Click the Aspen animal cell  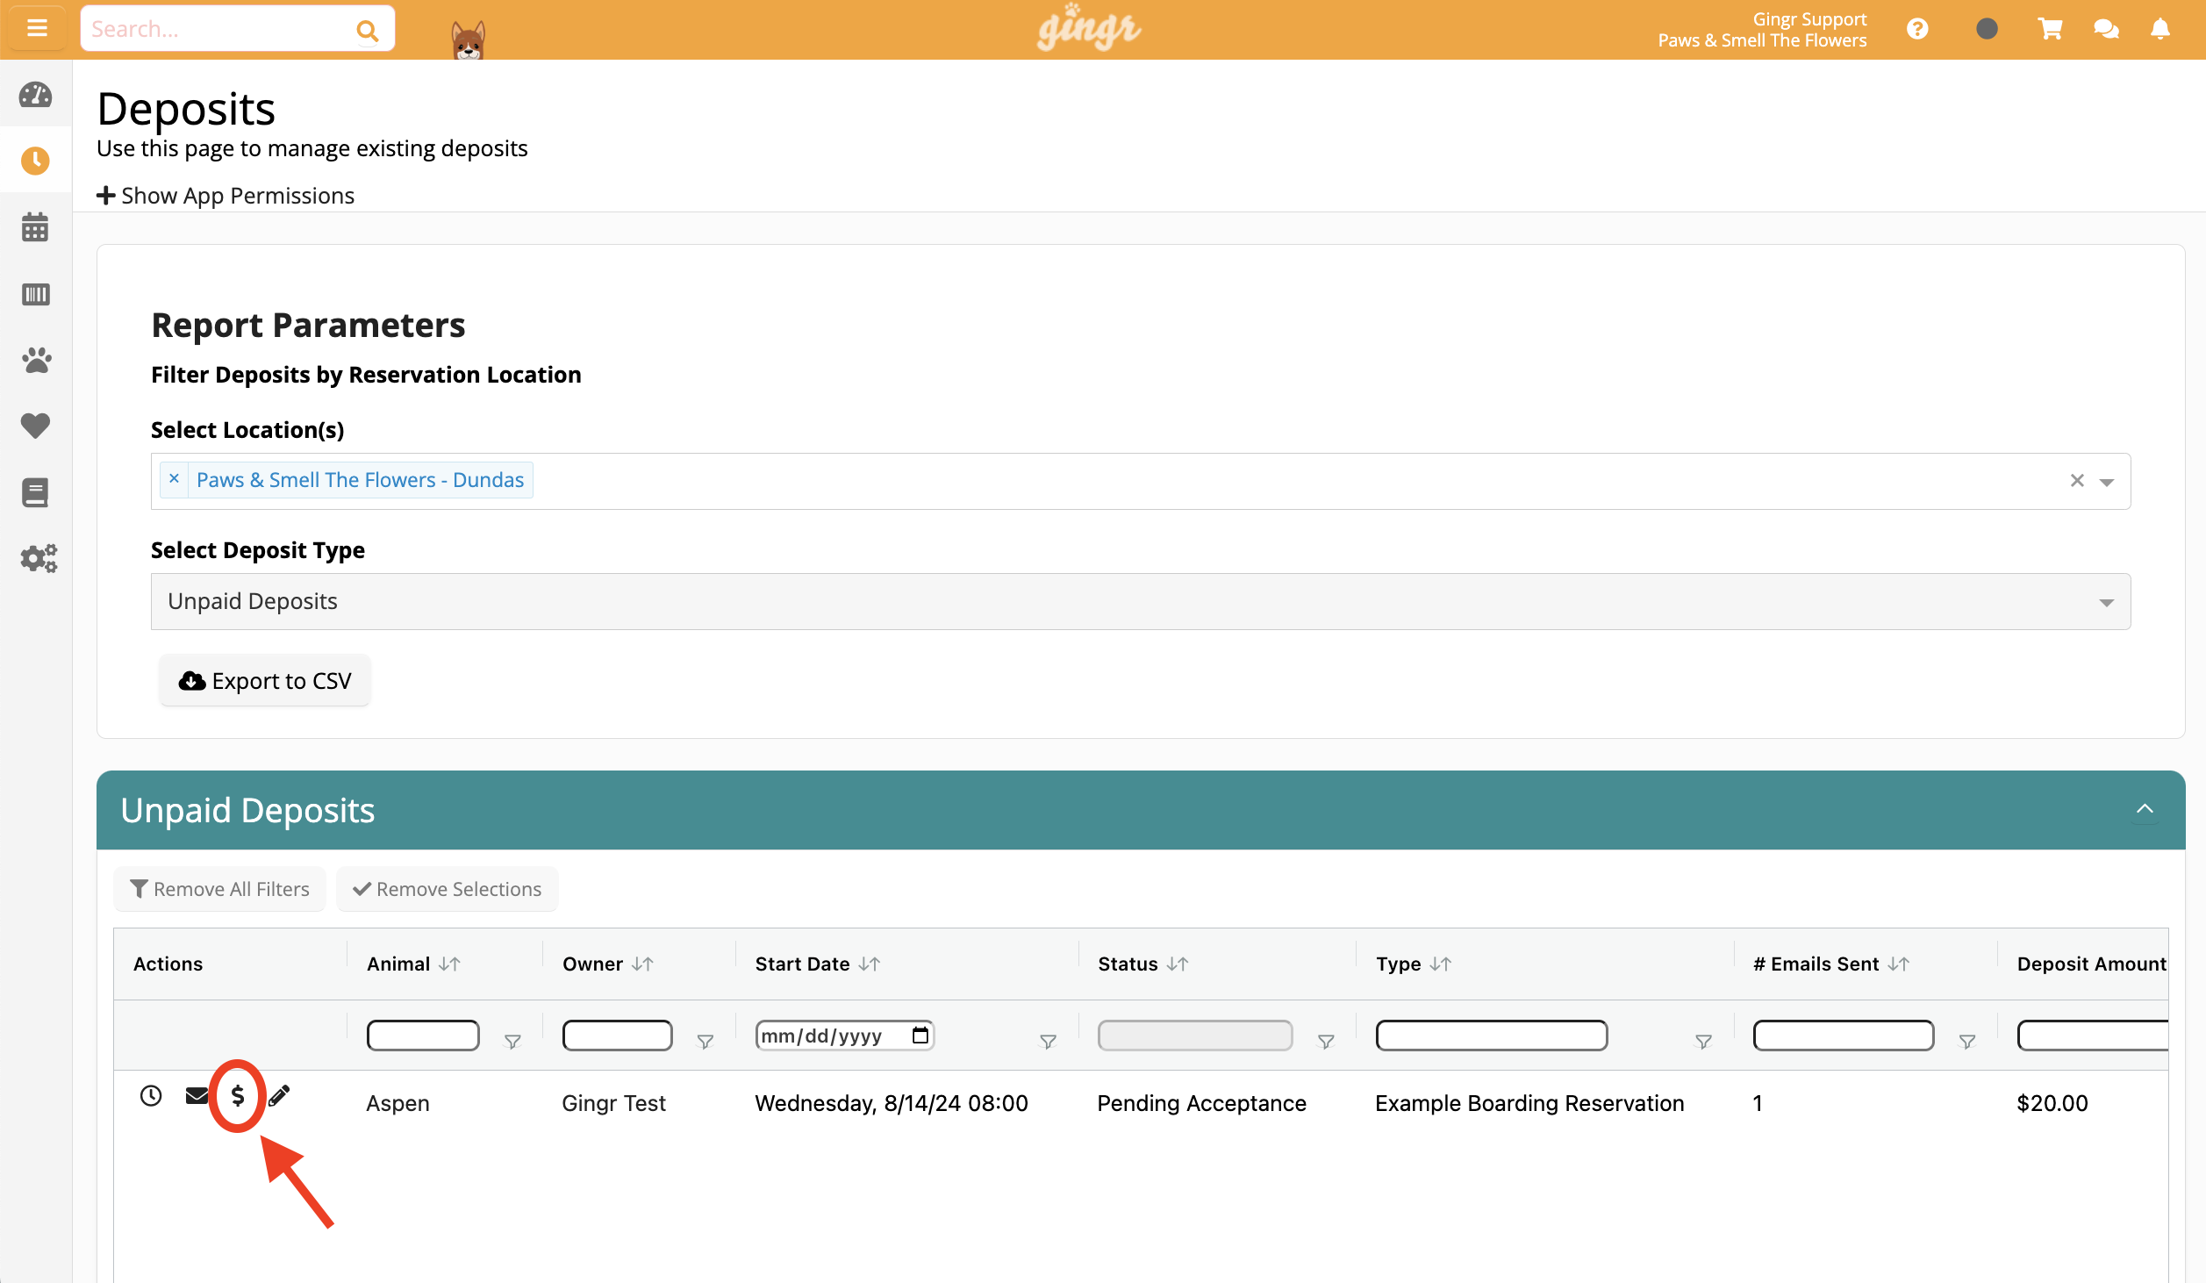tap(398, 1103)
